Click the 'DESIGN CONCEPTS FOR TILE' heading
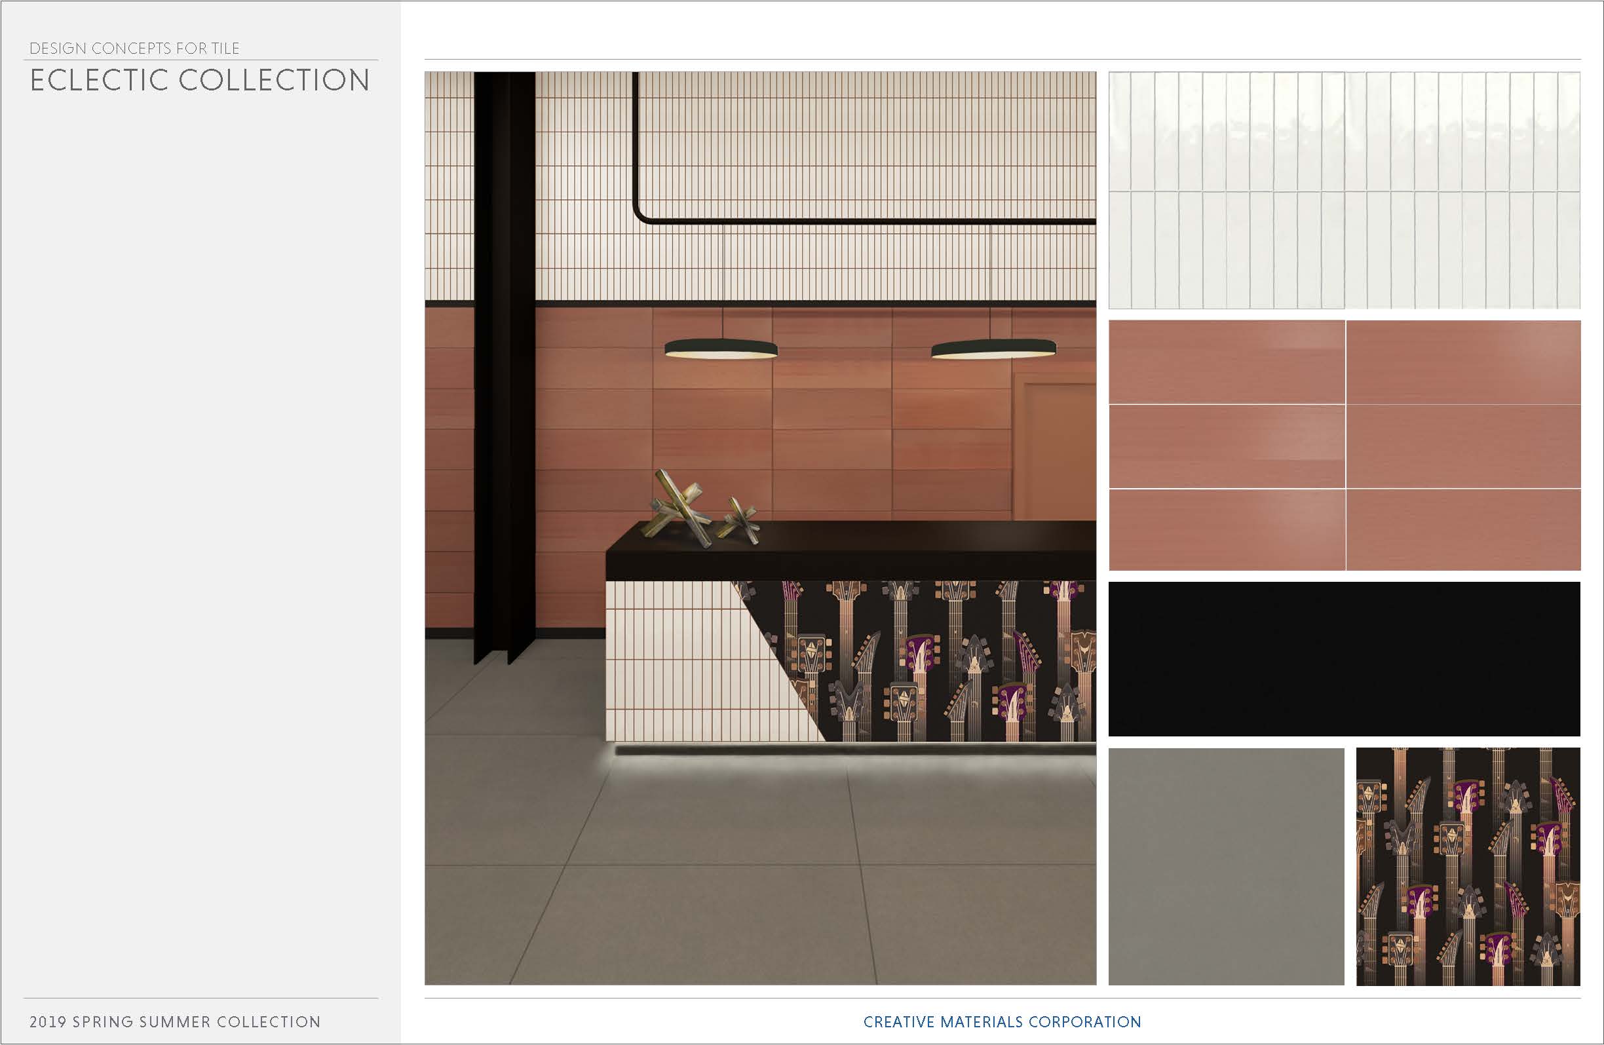This screenshot has height=1045, width=1604. click(135, 48)
